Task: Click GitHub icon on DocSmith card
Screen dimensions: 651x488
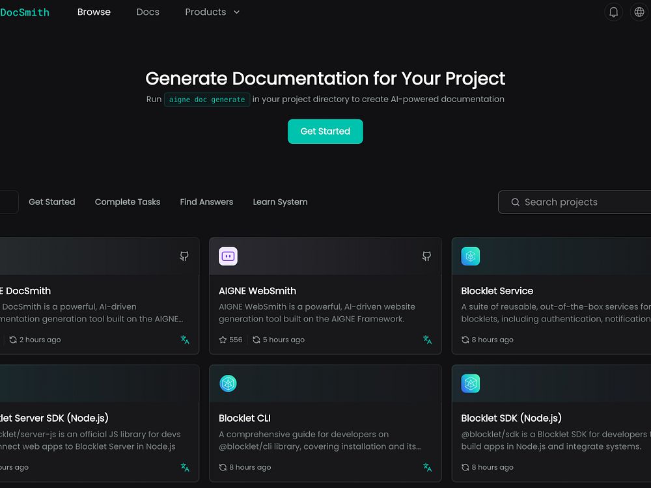Action: coord(184,256)
